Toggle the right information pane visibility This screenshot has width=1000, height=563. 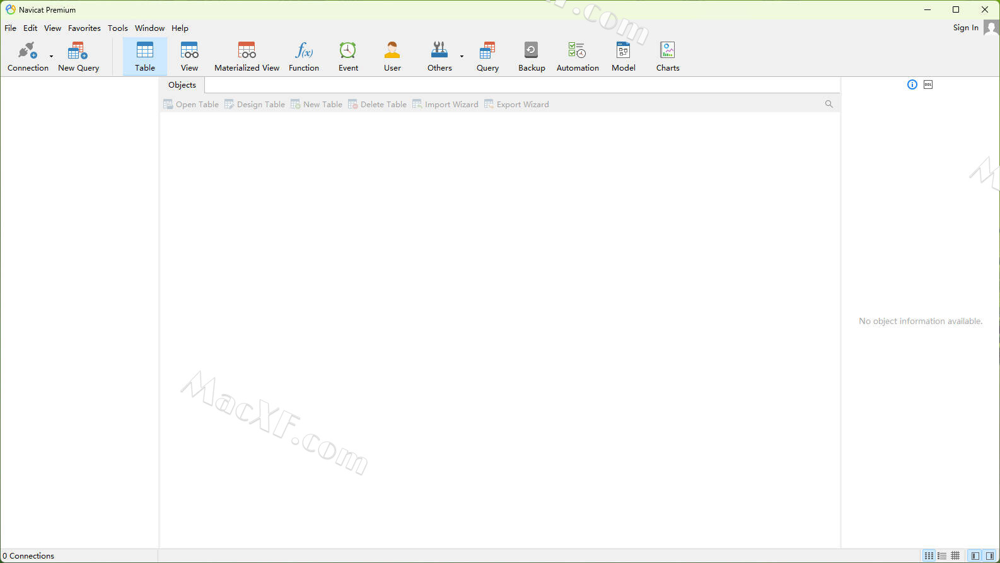click(x=990, y=555)
